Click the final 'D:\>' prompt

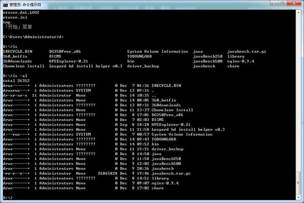[x=8, y=198]
